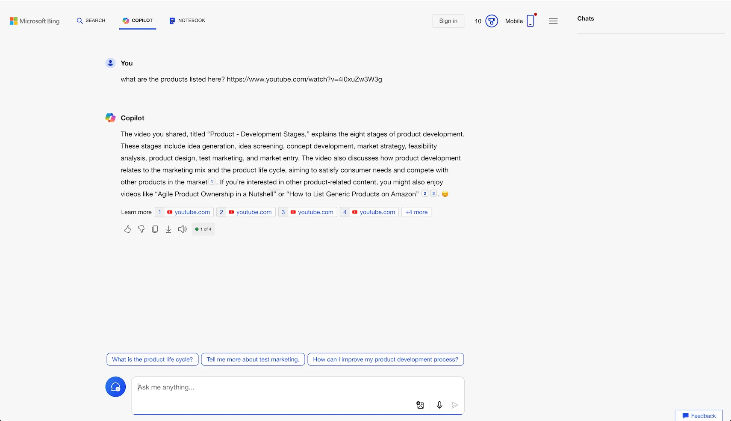The image size is (731, 421).
Task: Click the Sign in button
Action: coord(448,21)
